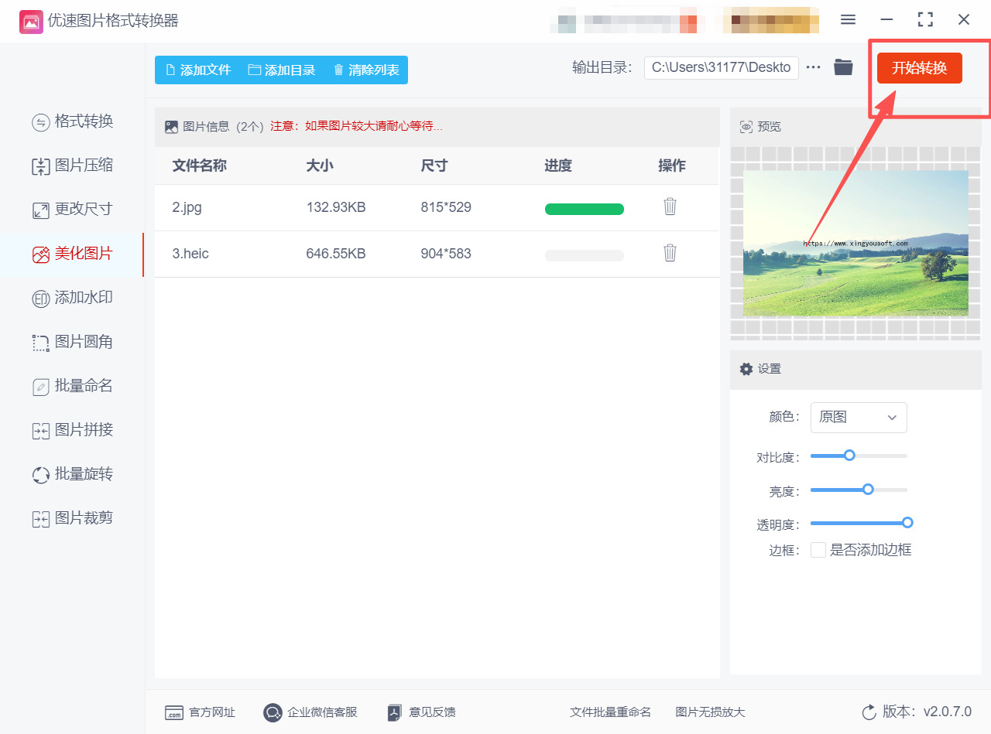The height and width of the screenshot is (734, 991).
Task: Open the 添加水印 sidebar section
Action: pyautogui.click(x=73, y=298)
